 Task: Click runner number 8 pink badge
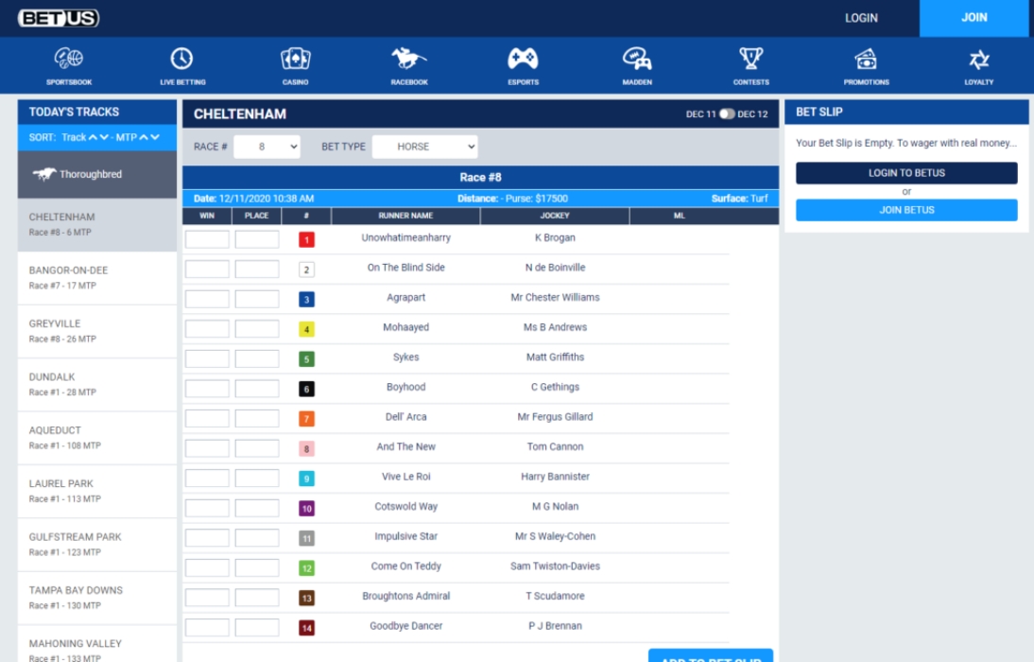point(306,449)
